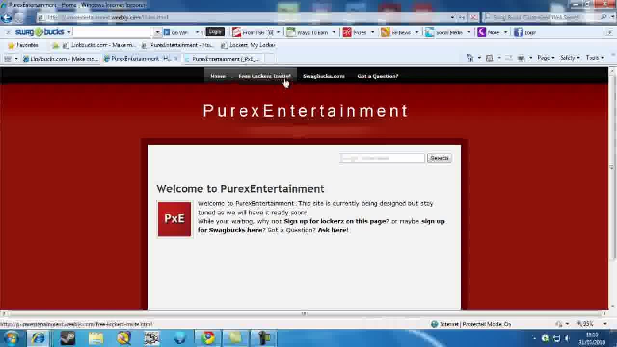Image resolution: width=617 pixels, height=347 pixels.
Task: Click Internet Explorer taskbar icon
Action: coord(39,338)
